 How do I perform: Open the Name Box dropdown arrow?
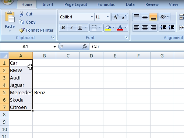point(54,47)
